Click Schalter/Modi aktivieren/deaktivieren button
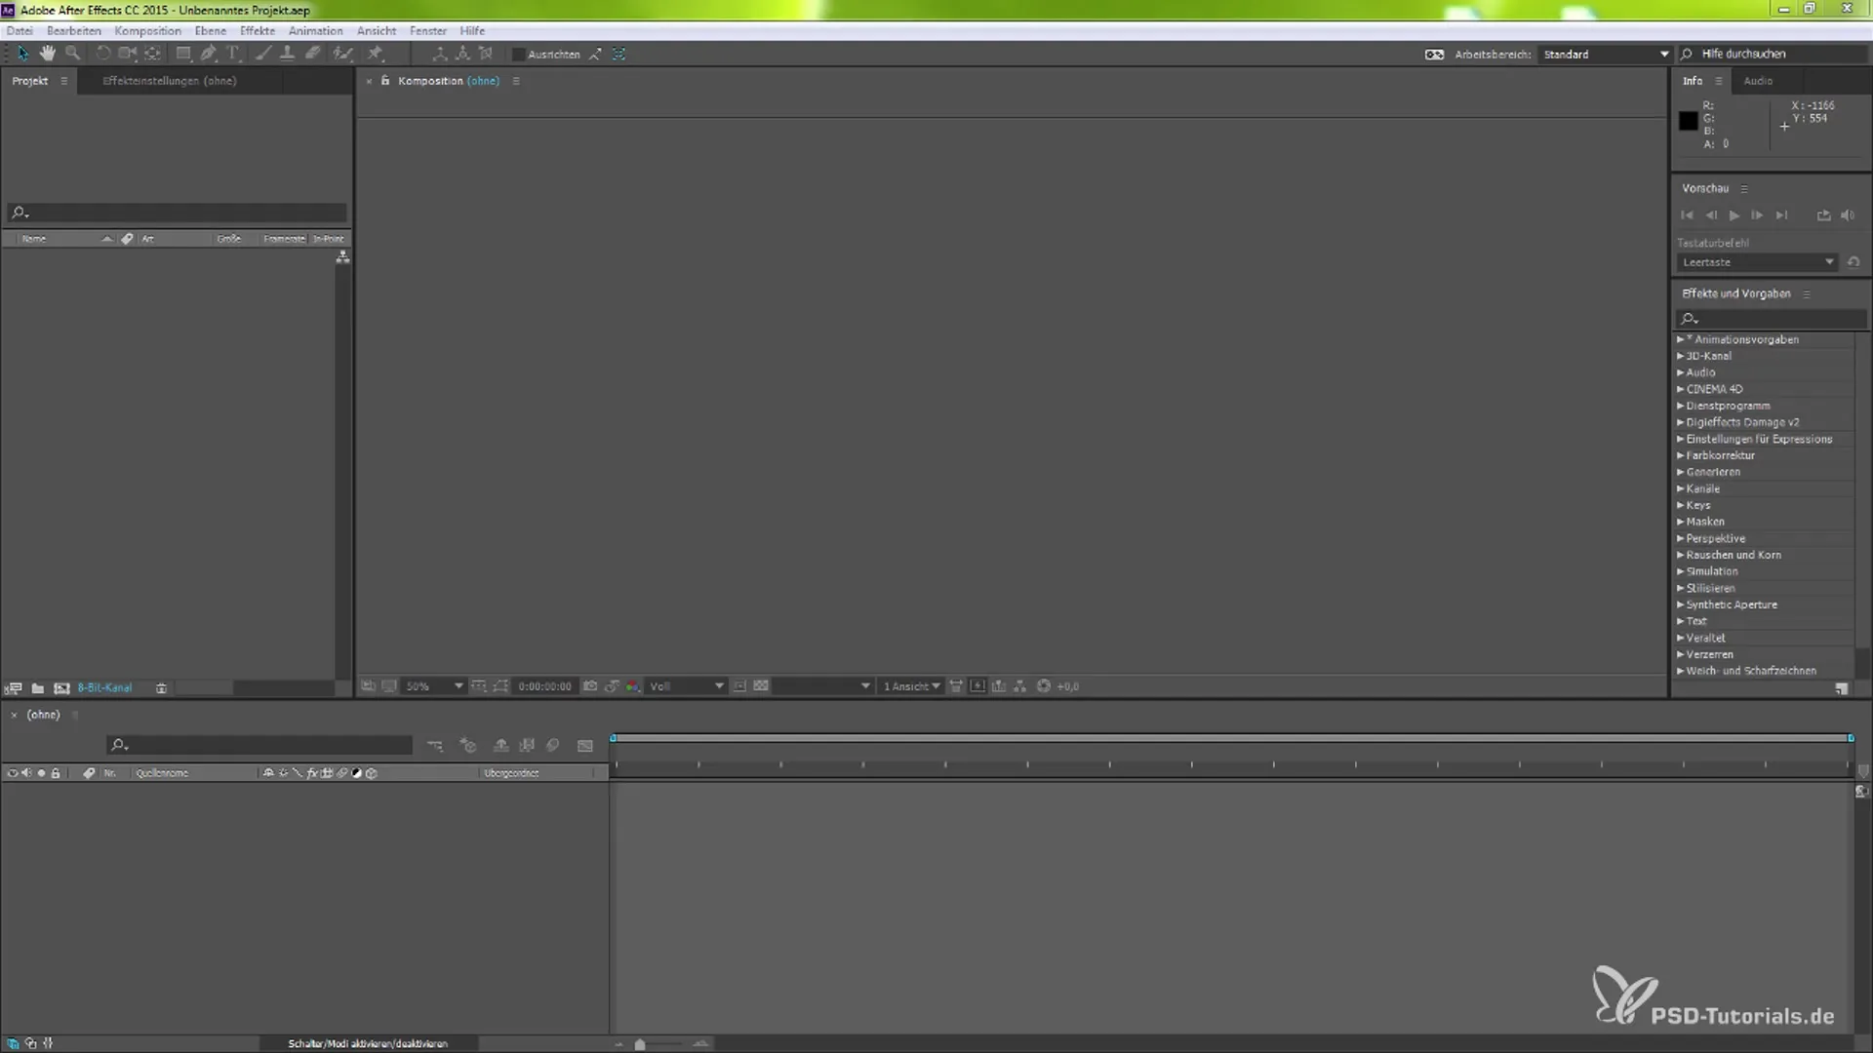The height and width of the screenshot is (1053, 1873). [368, 1043]
